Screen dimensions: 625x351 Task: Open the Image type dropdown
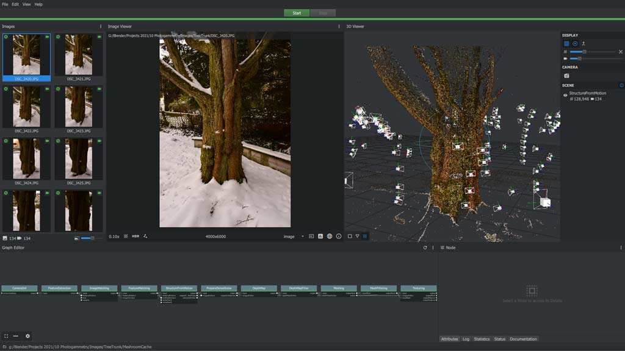(294, 236)
